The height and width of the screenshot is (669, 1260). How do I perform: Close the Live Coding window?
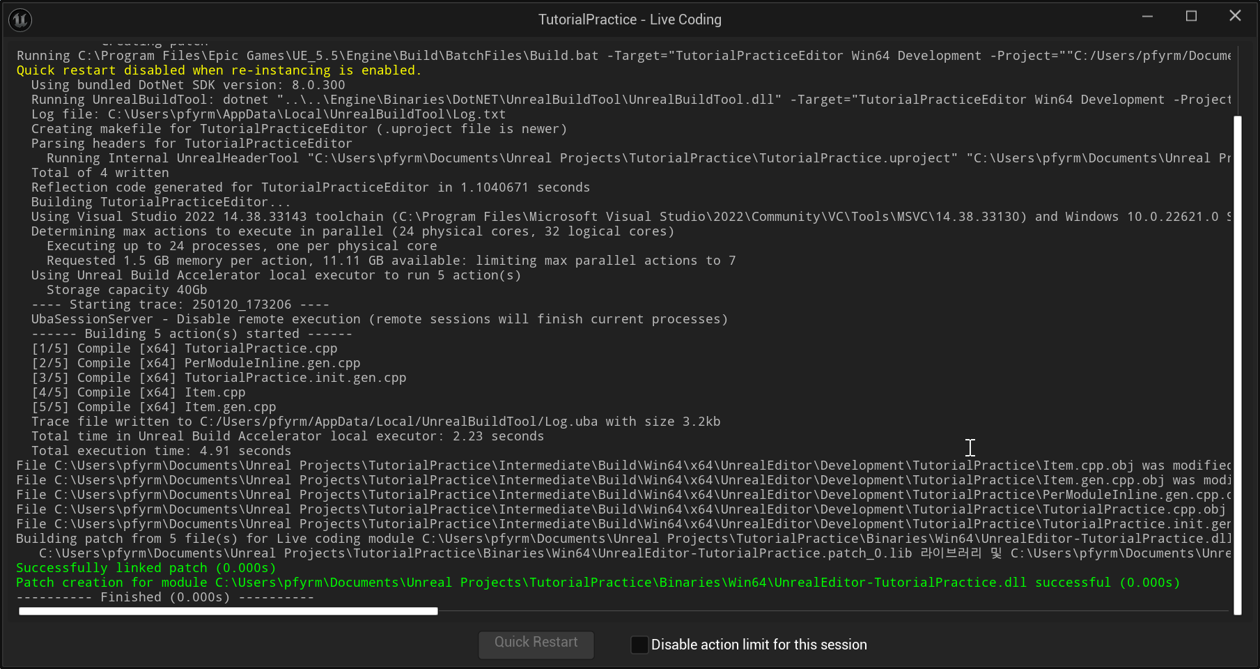[1235, 16]
